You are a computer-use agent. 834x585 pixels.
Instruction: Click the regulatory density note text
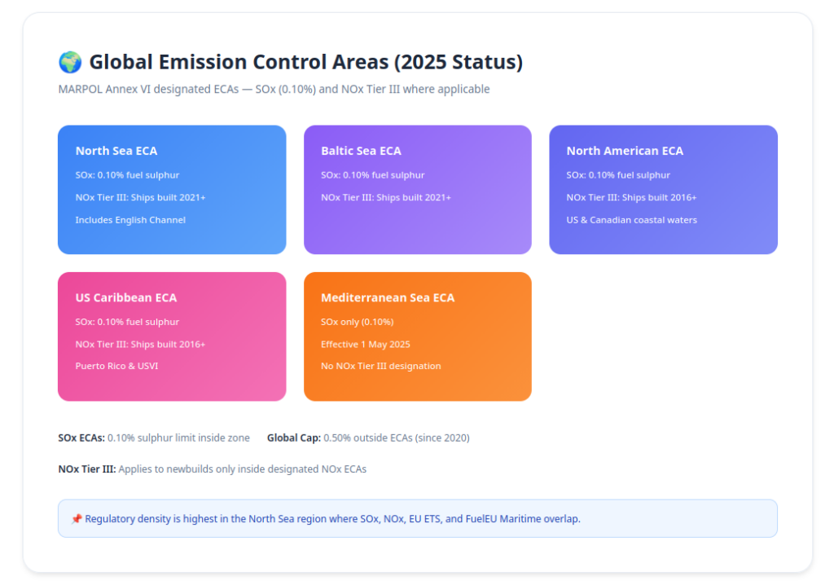(x=332, y=519)
